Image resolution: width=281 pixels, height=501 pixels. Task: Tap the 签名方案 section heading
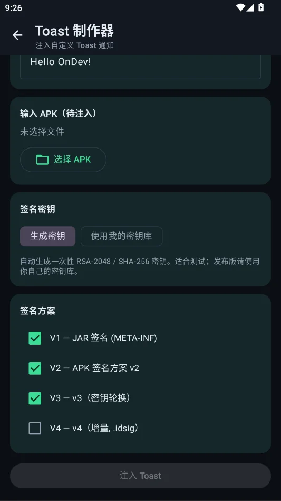click(37, 311)
